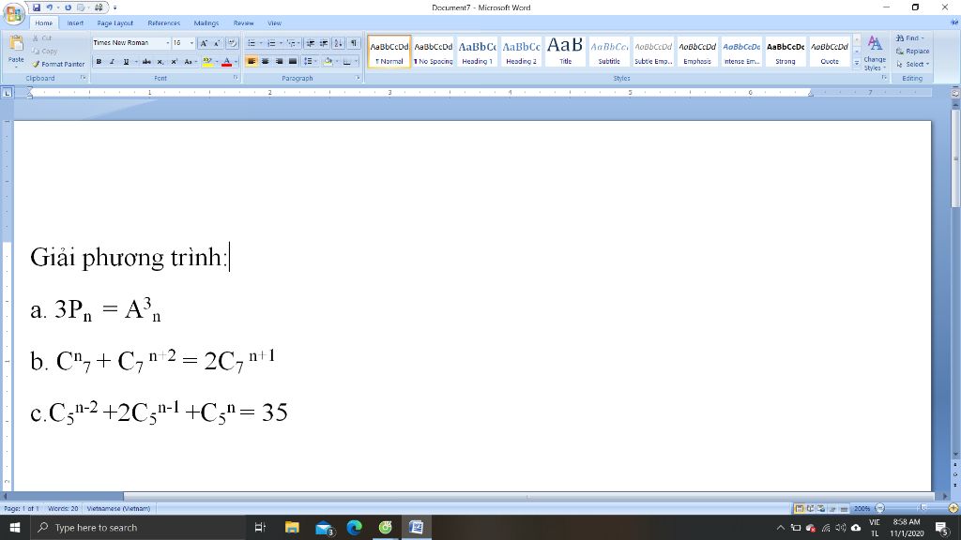Align text to the left

pyautogui.click(x=251, y=61)
